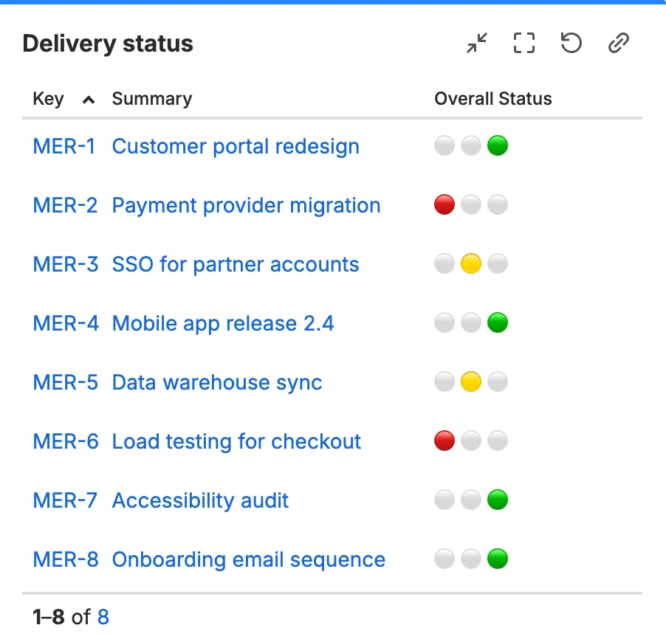
Task: Copy link to Delivery status gadget
Action: click(619, 43)
